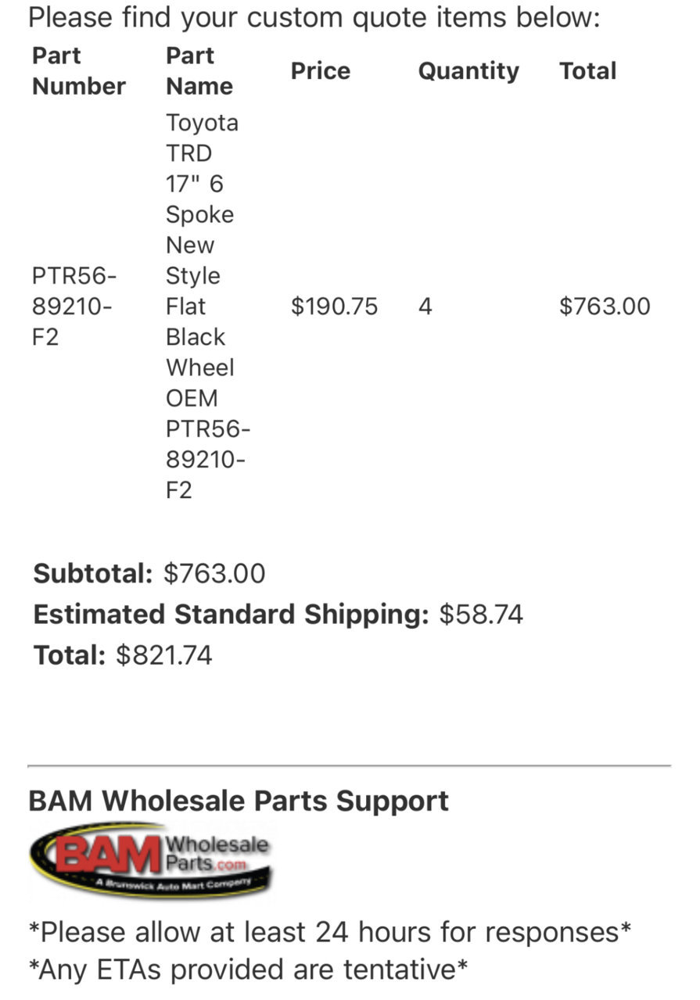Click the Subtotal $763.00 line
Screen dimensions: 700x1000
click(x=149, y=574)
